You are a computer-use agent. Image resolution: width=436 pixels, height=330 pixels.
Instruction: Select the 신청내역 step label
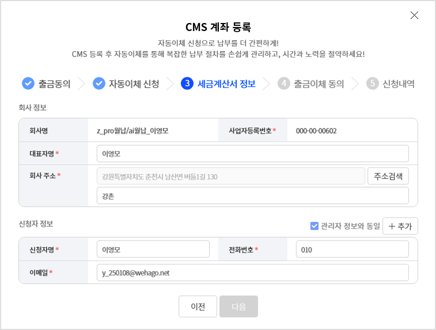coord(398,84)
